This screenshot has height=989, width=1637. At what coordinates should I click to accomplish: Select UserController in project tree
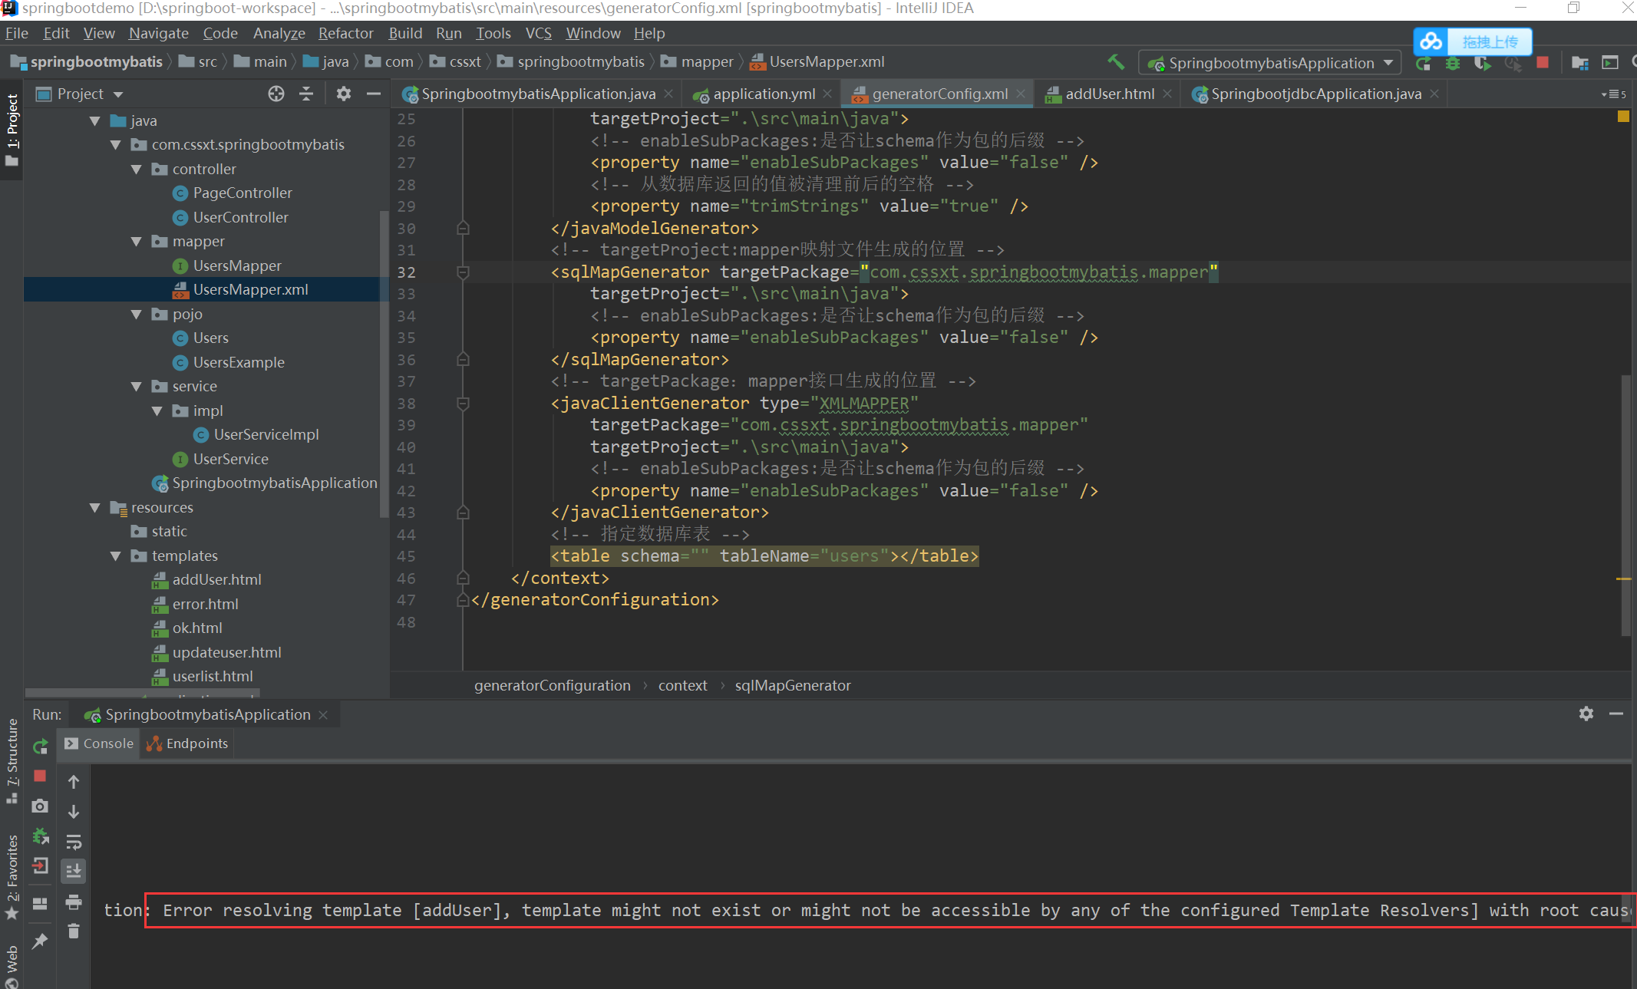pyautogui.click(x=240, y=217)
